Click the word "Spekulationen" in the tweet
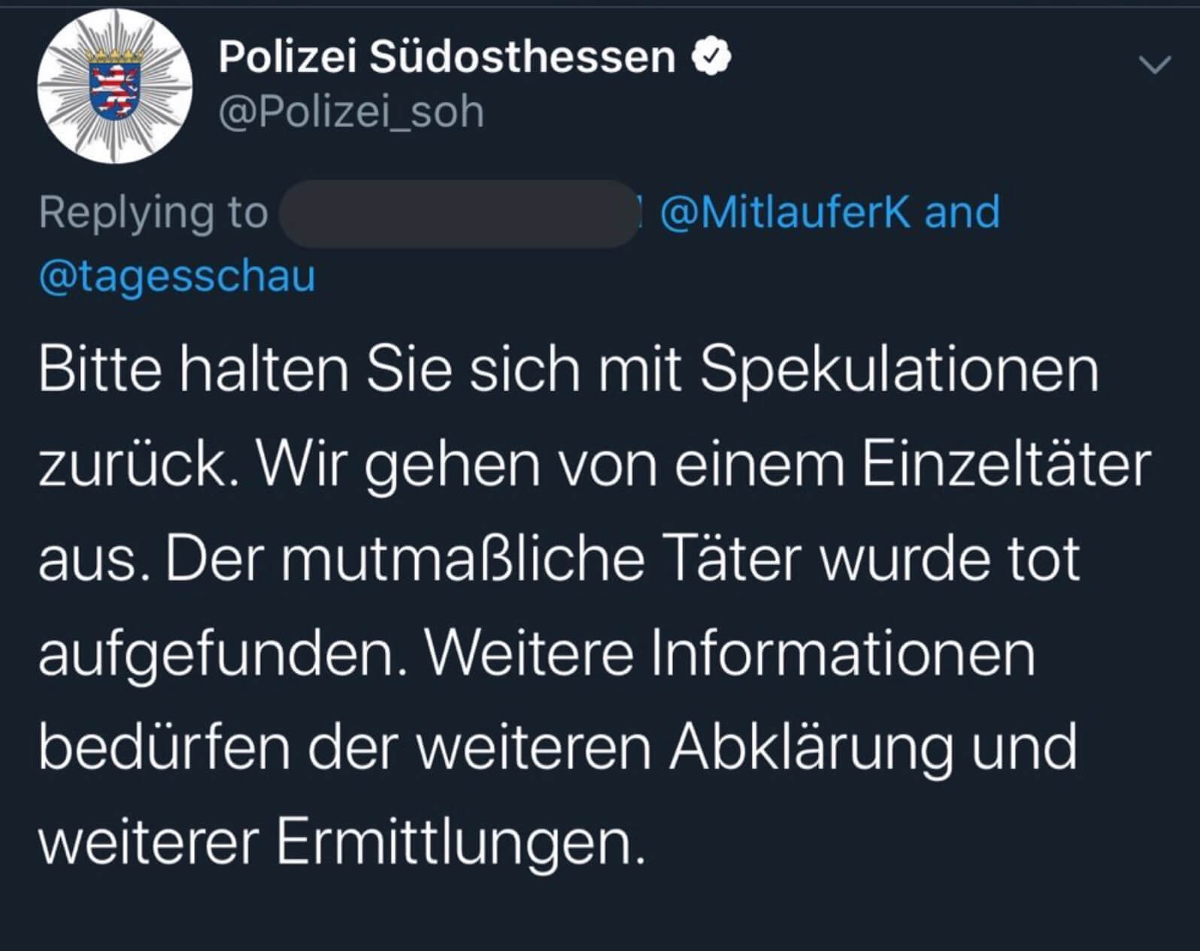This screenshot has height=951, width=1200. pos(899,370)
